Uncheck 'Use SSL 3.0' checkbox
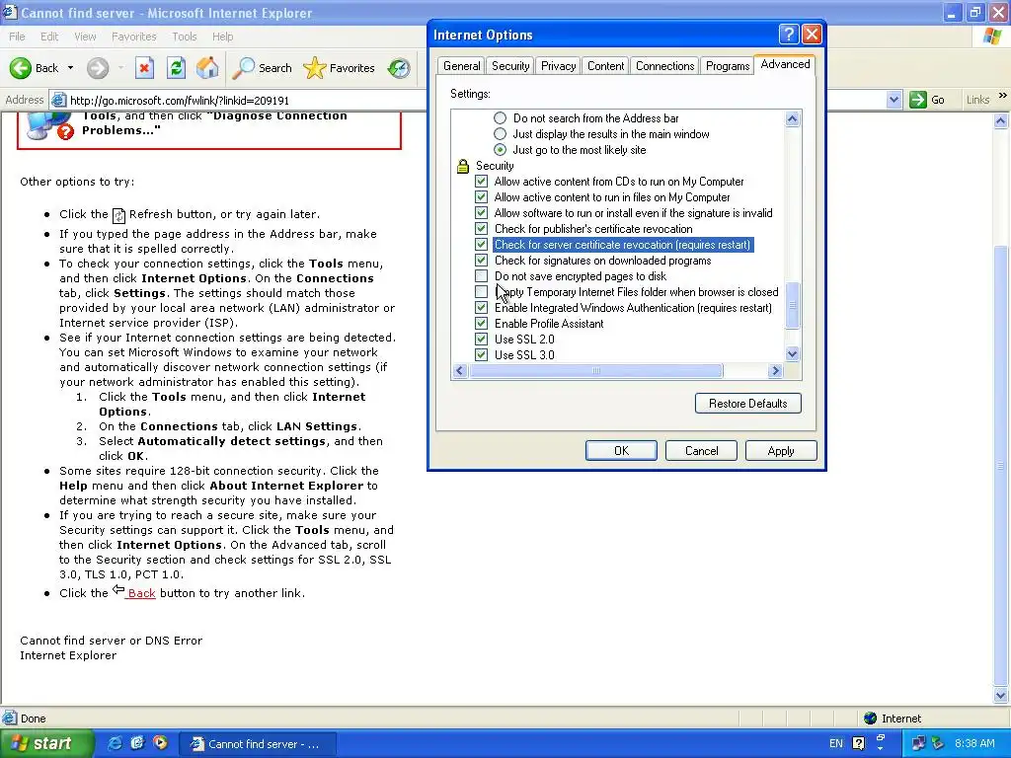The height and width of the screenshot is (758, 1011). point(481,354)
